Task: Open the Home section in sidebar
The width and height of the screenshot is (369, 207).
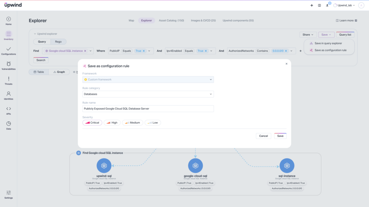Action: tap(9, 21)
